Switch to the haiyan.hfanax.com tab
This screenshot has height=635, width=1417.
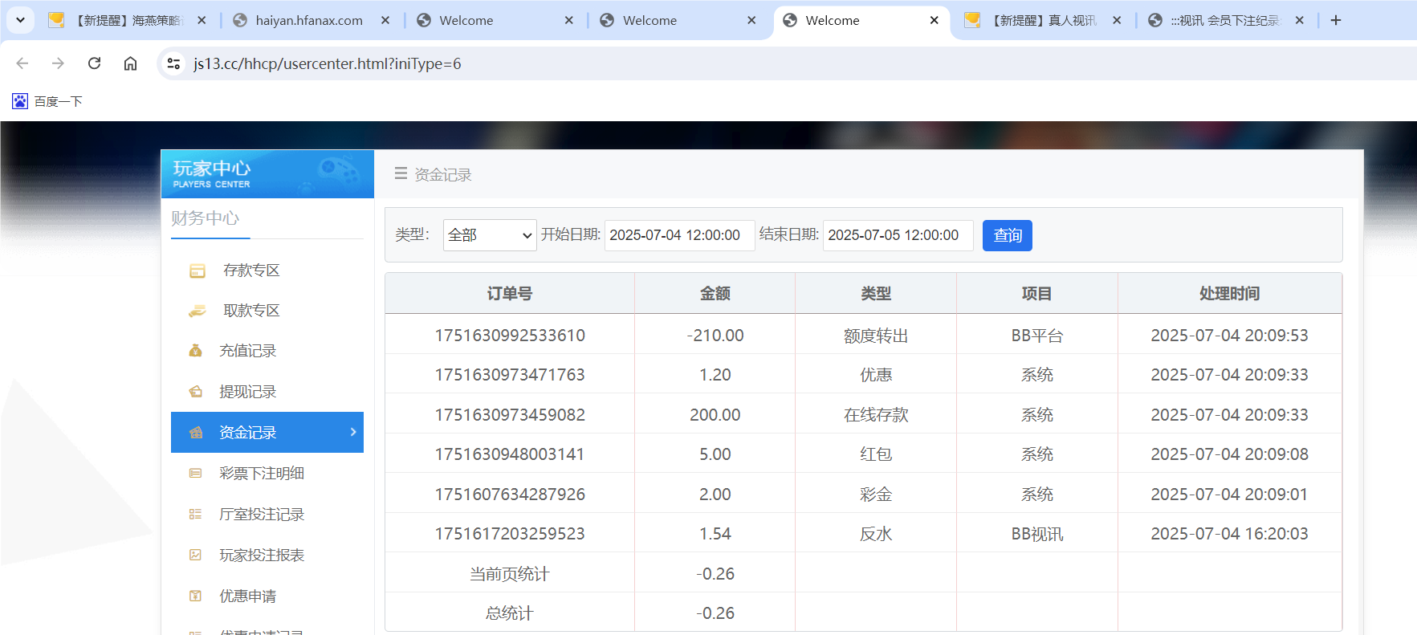click(309, 20)
